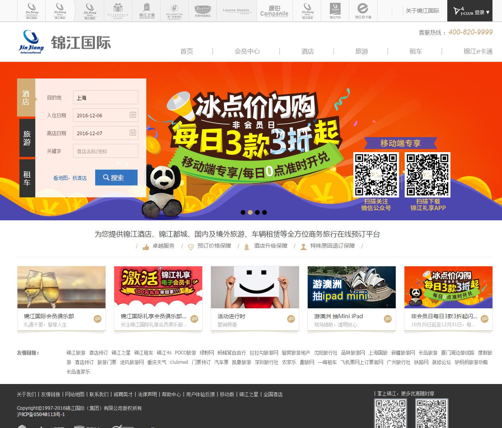Open the 全国酒店 footer link
The width and height of the screenshot is (502, 428).
pyautogui.click(x=273, y=394)
